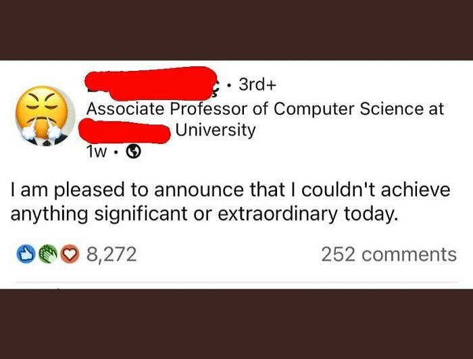Image resolution: width=473 pixels, height=359 pixels.
Task: Click the redacted university name block
Action: [x=124, y=131]
